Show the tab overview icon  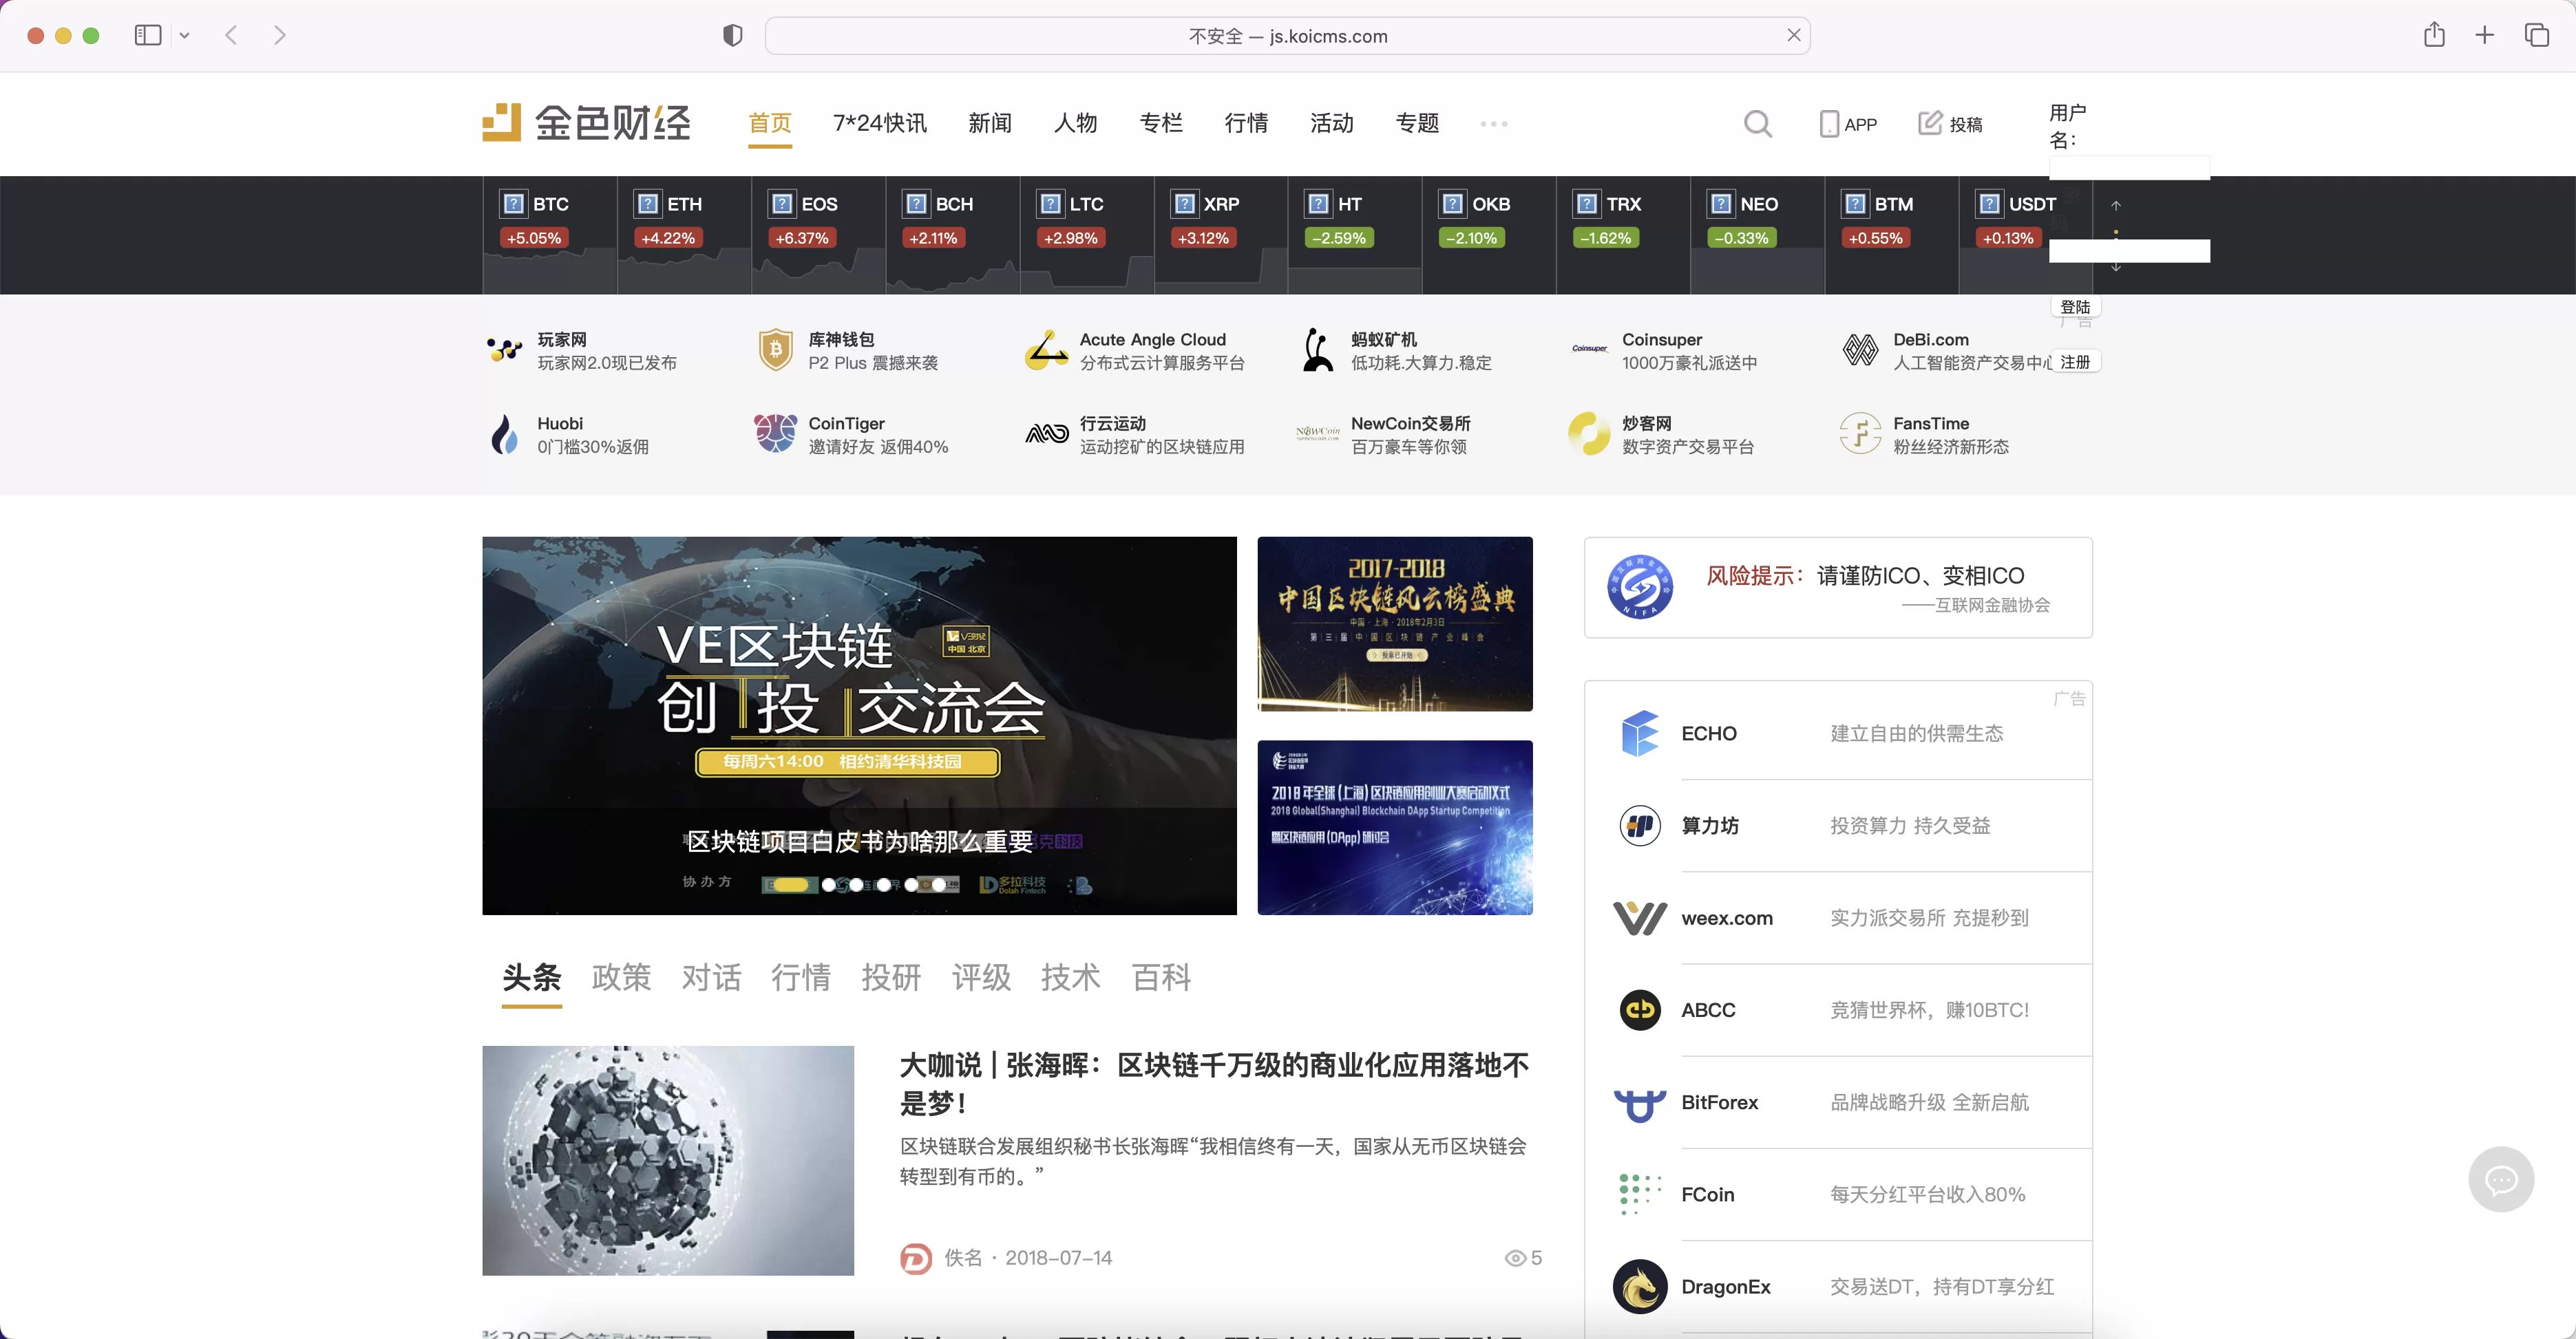tap(2537, 35)
